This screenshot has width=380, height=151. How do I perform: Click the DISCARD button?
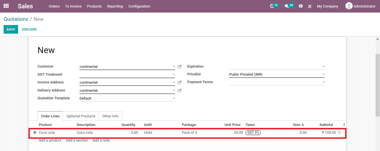coord(29,29)
